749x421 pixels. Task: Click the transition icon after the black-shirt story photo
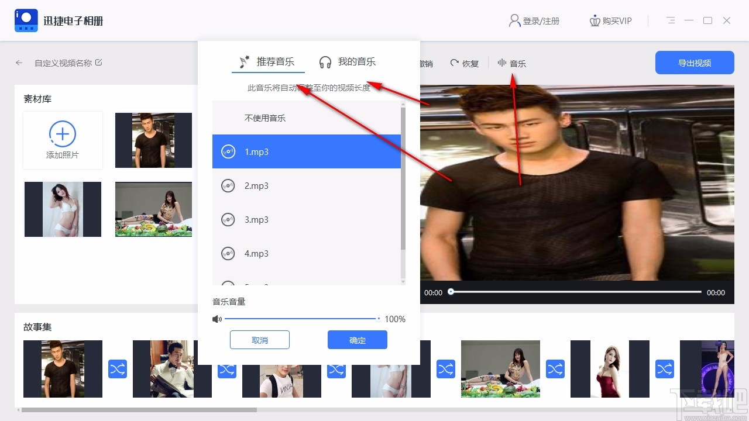click(118, 369)
